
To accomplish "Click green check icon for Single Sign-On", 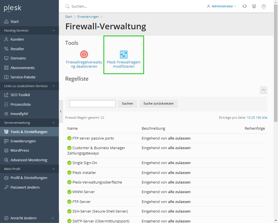I will 69,163.
